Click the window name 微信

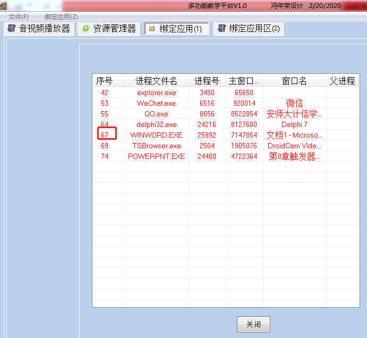294,103
